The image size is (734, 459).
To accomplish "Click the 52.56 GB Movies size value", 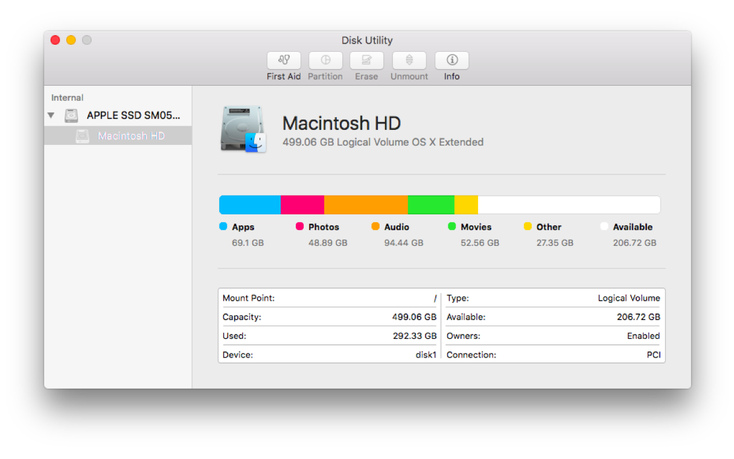I will click(480, 243).
